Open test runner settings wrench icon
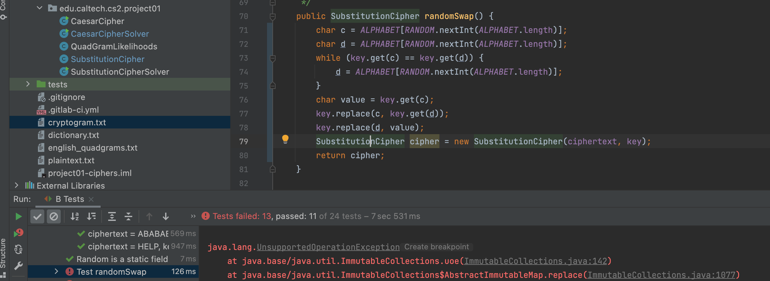Screen dimensions: 770x281 (18, 265)
